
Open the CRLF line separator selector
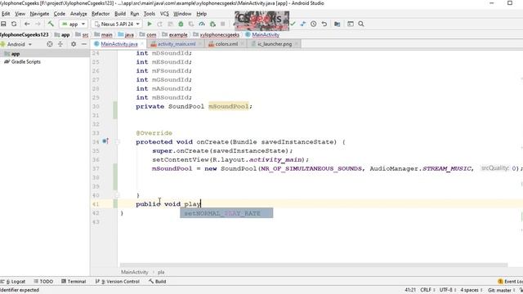click(x=427, y=290)
